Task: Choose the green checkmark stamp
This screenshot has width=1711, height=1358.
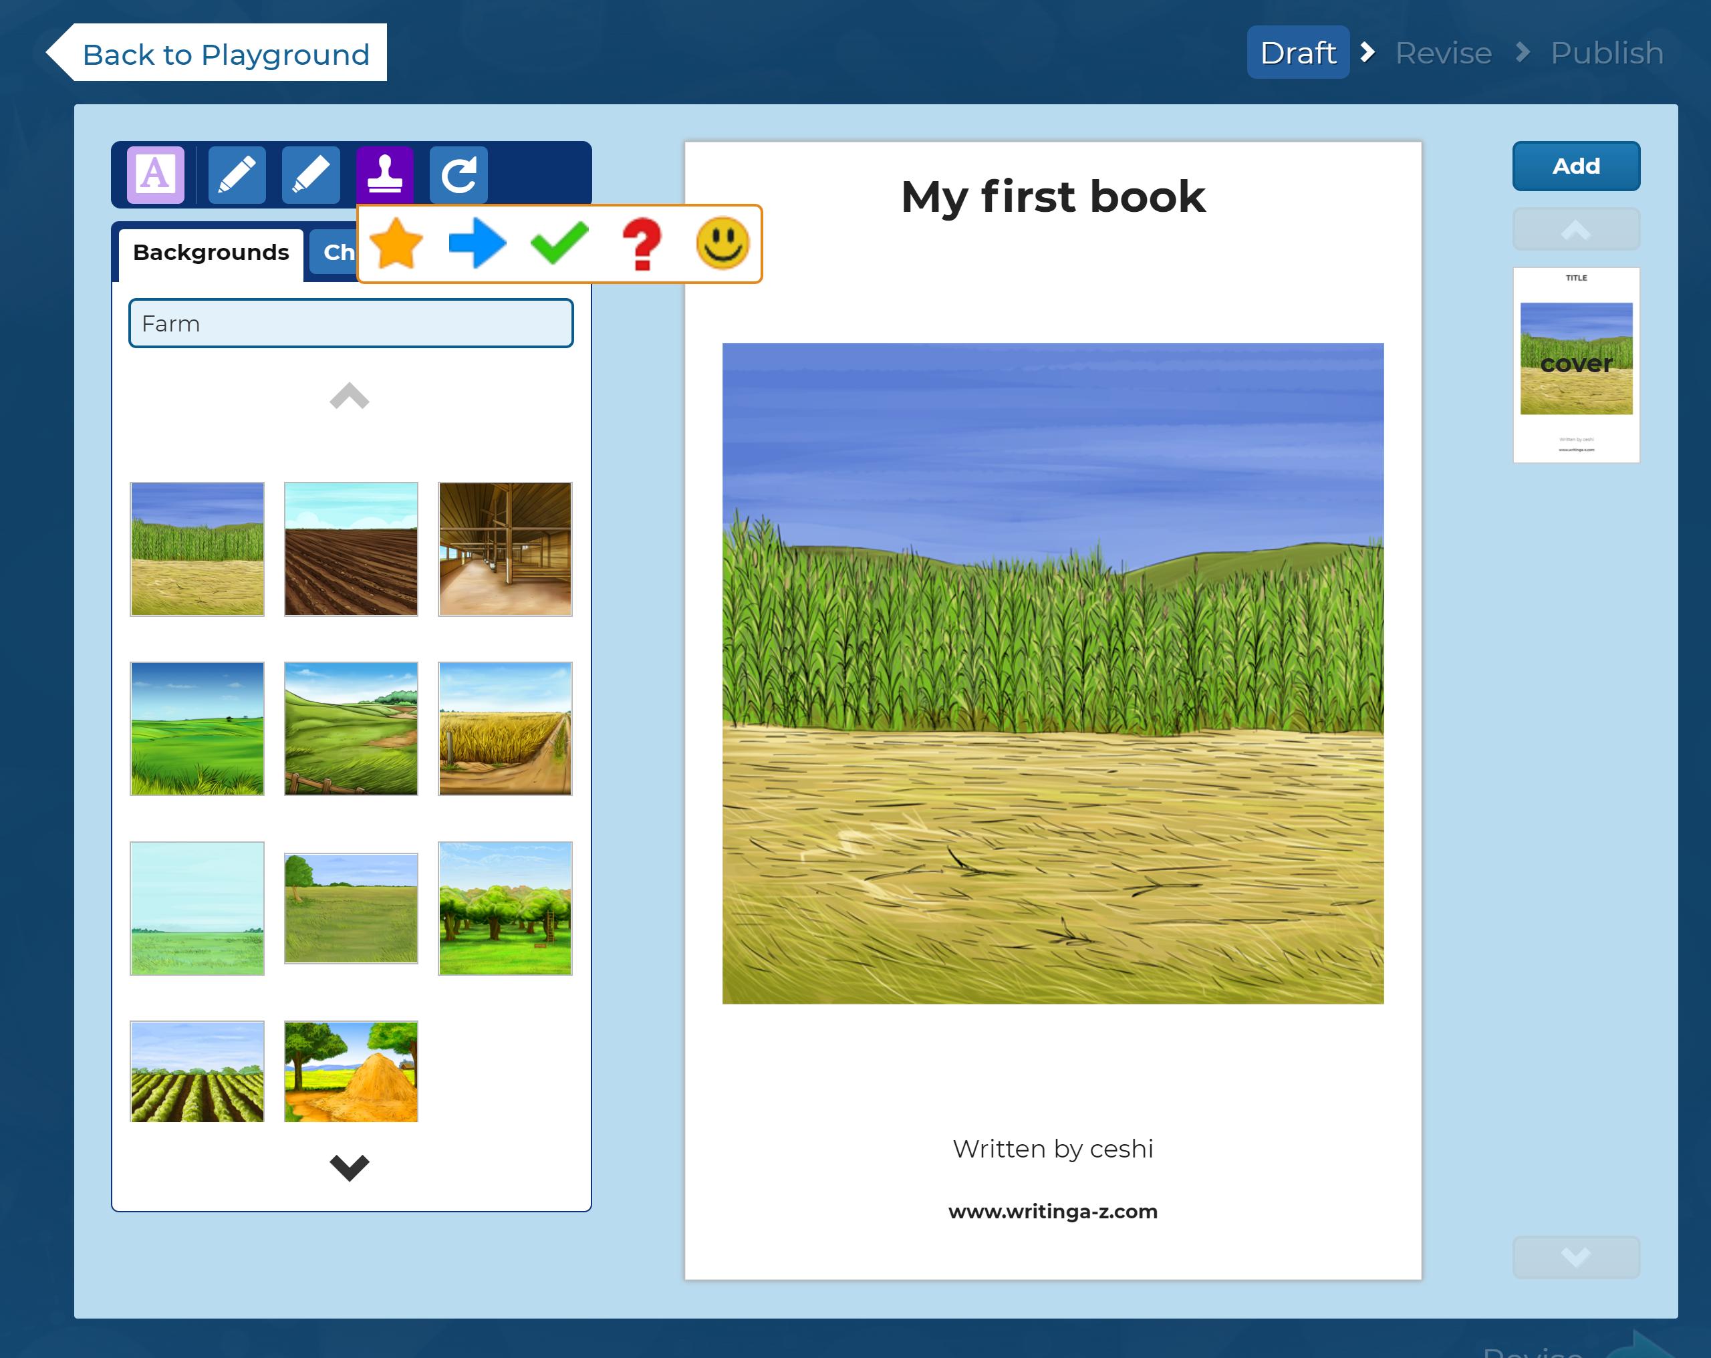Action: click(559, 244)
